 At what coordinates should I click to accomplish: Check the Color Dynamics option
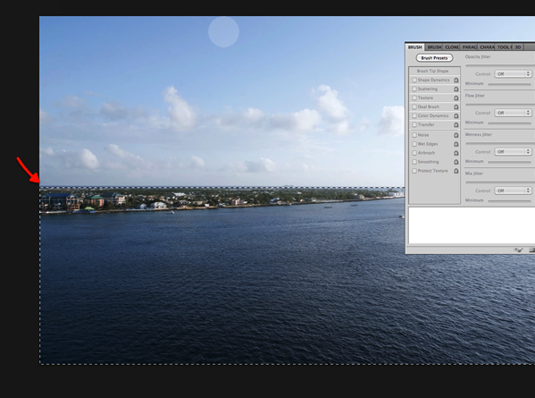point(414,115)
